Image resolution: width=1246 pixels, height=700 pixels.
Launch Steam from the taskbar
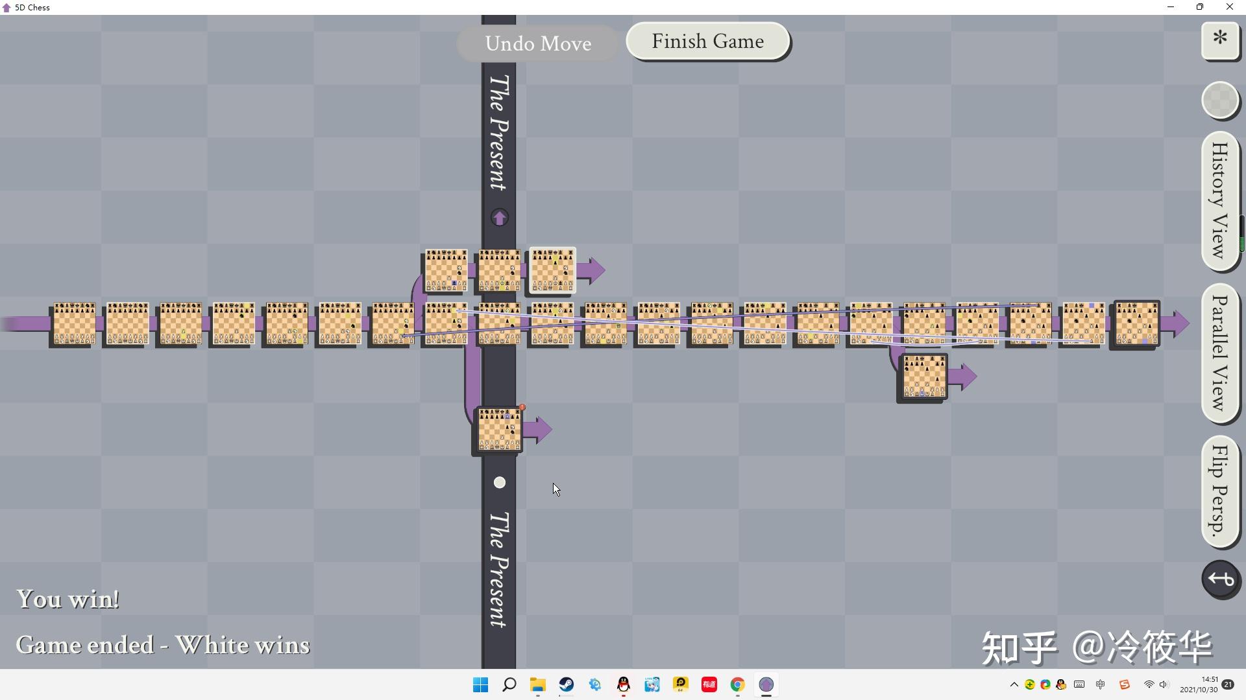tap(567, 685)
